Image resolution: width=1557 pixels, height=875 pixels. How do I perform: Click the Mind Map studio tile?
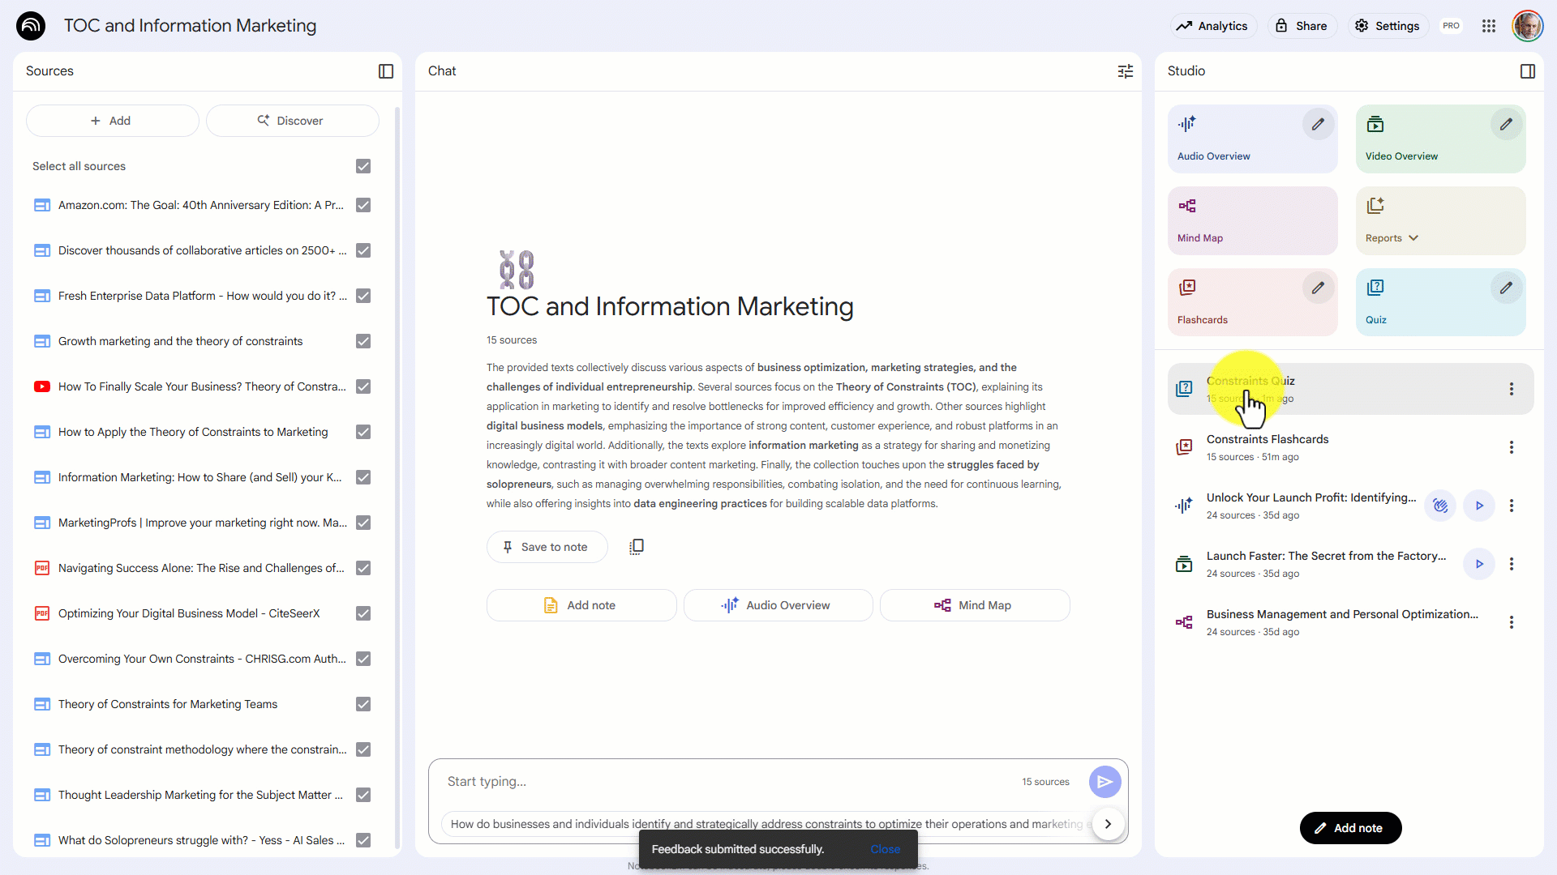click(x=1252, y=220)
